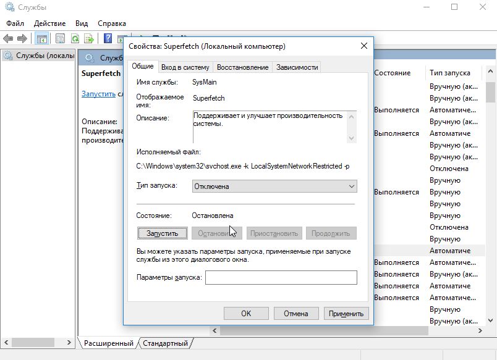Click the SysMain service name text
The height and width of the screenshot is (360, 497).
coord(205,82)
